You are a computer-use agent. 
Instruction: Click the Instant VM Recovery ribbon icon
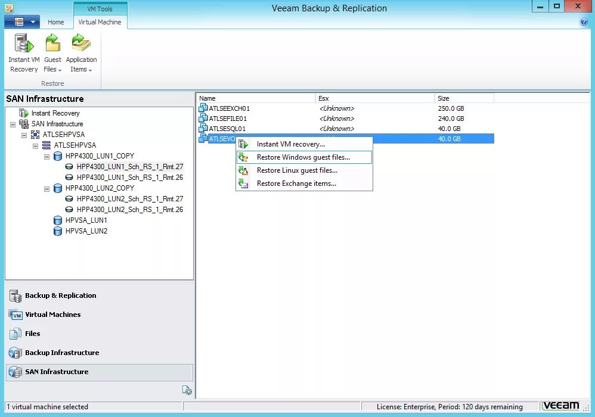click(x=24, y=43)
